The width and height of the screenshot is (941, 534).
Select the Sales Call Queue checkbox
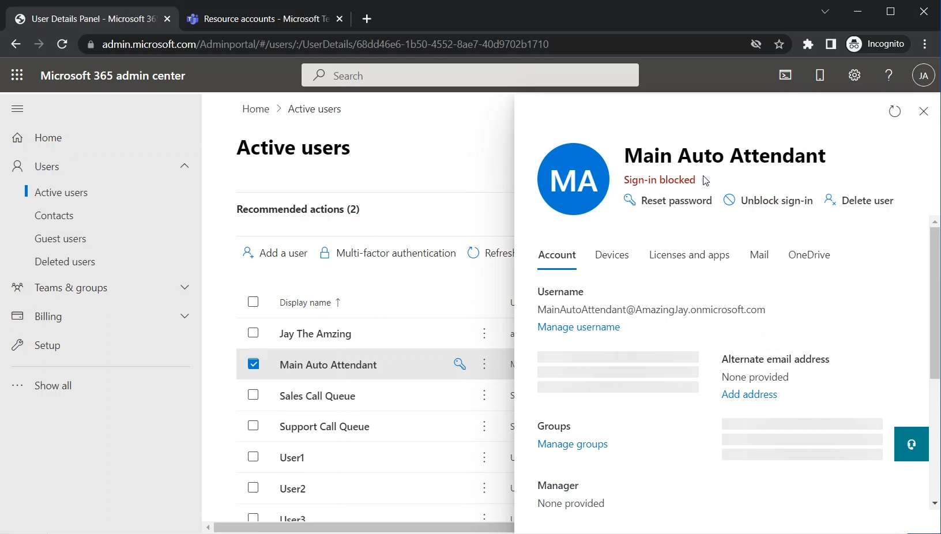click(253, 395)
